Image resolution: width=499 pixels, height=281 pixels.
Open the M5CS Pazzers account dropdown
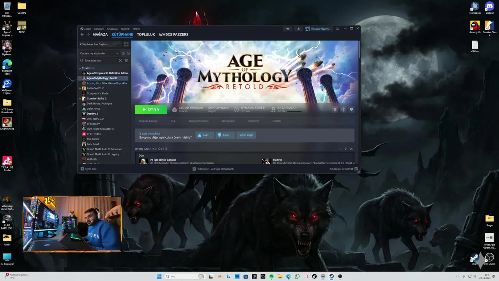(319, 28)
